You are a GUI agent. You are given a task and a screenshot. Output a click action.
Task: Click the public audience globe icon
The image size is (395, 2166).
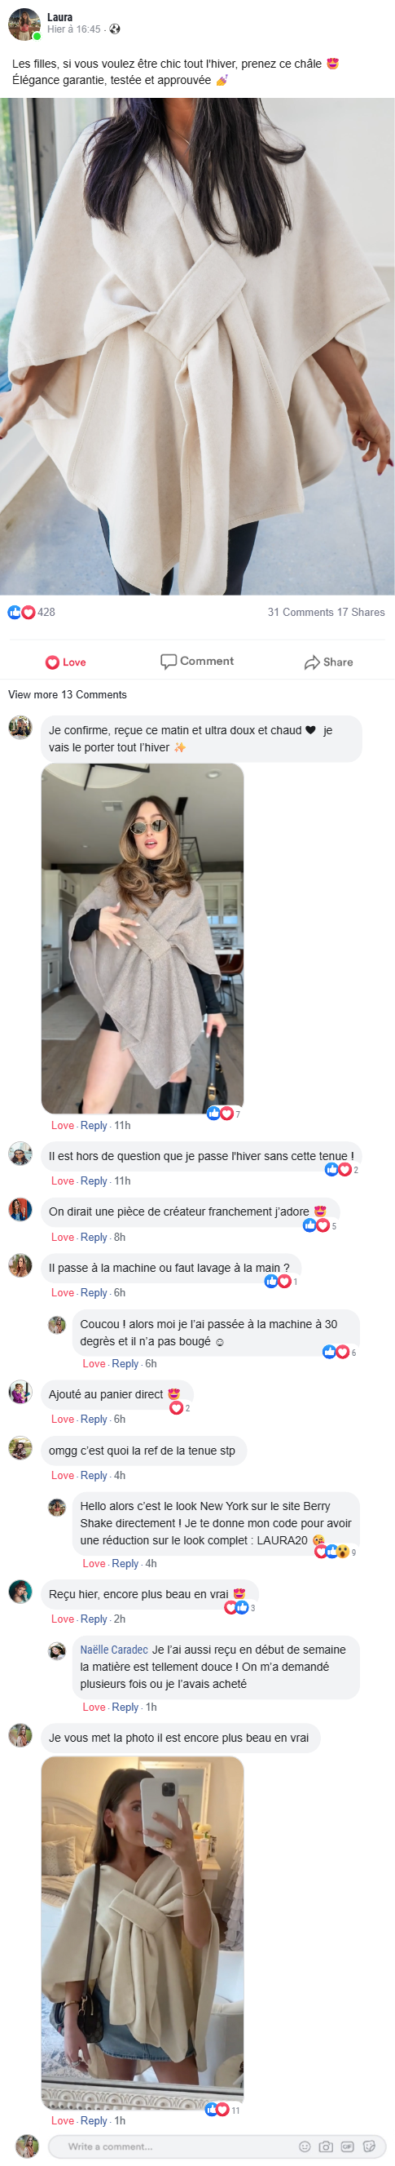(x=115, y=29)
